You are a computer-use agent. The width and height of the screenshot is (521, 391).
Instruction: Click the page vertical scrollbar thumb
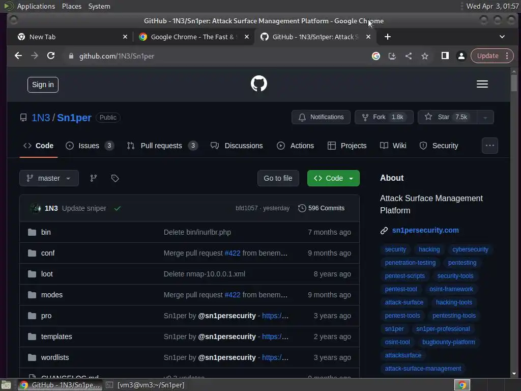point(514,82)
